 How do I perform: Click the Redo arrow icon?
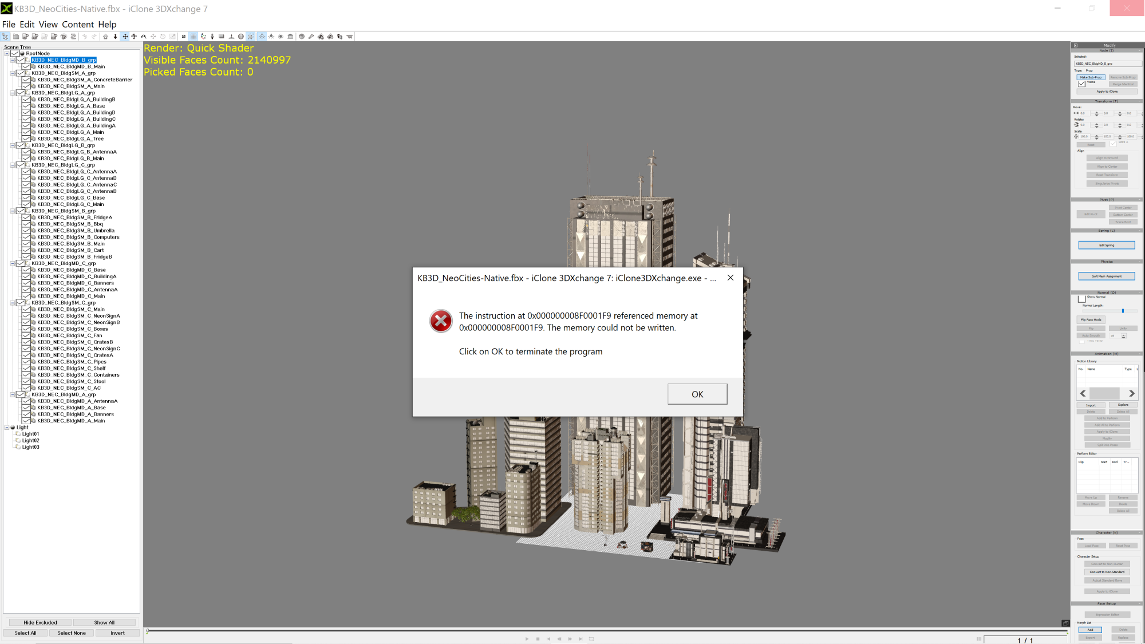point(94,37)
